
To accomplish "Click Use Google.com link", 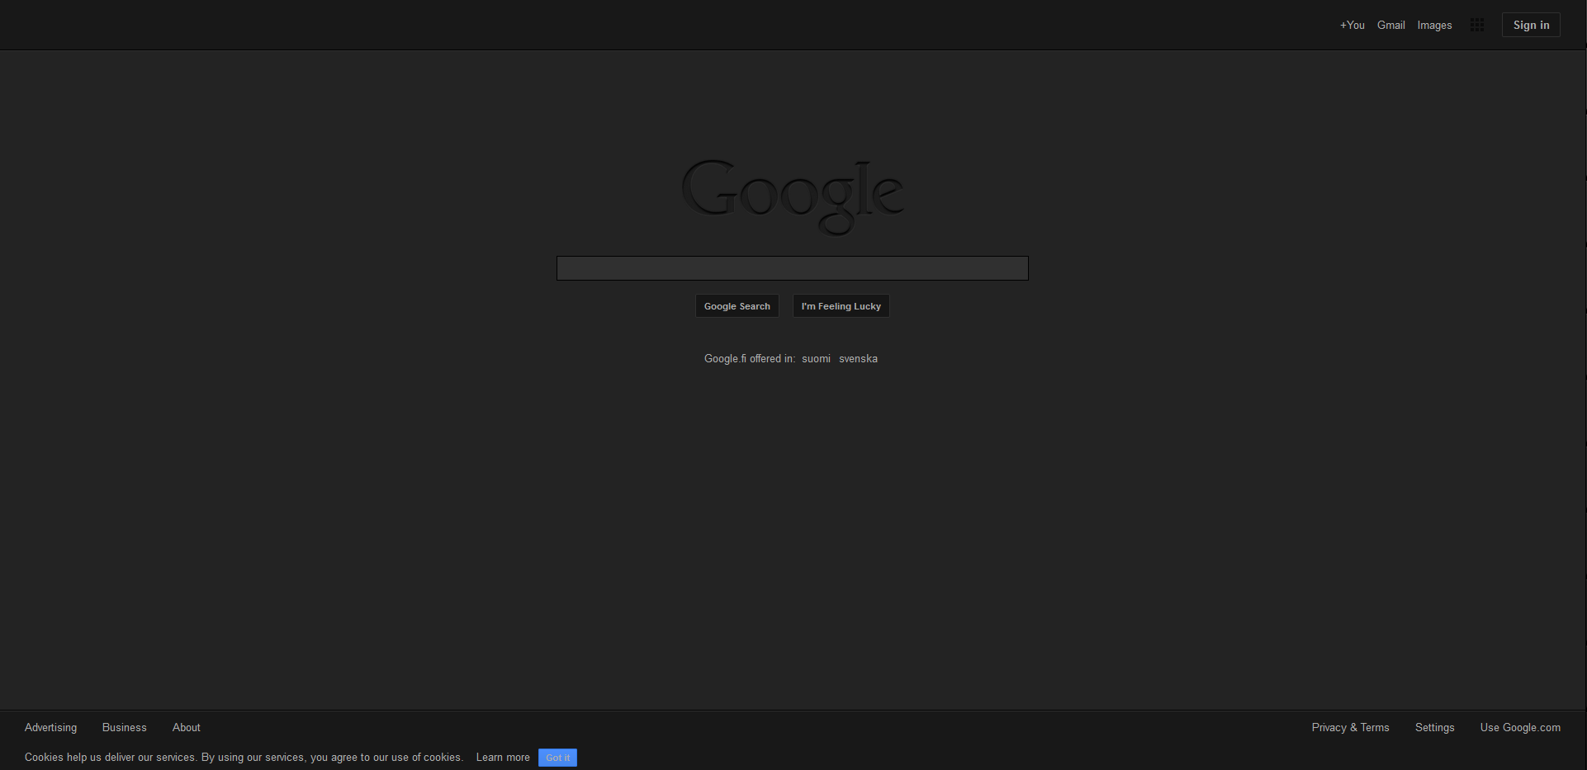I will pos(1520,728).
